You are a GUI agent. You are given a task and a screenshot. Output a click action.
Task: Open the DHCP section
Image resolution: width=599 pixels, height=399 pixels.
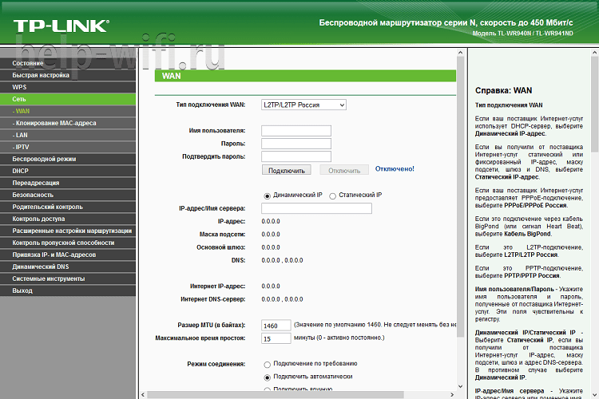click(68, 171)
